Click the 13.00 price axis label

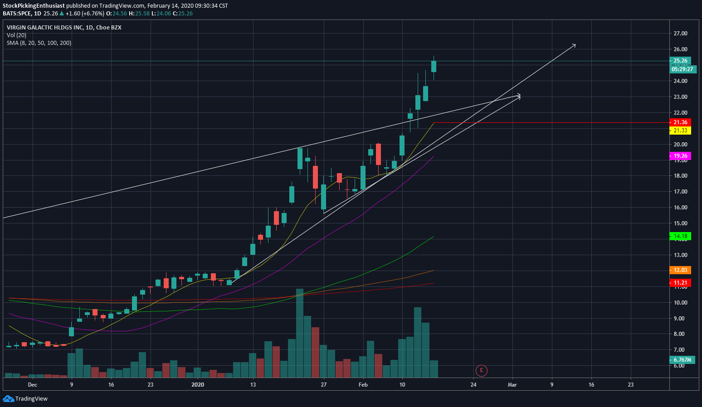pyautogui.click(x=680, y=255)
